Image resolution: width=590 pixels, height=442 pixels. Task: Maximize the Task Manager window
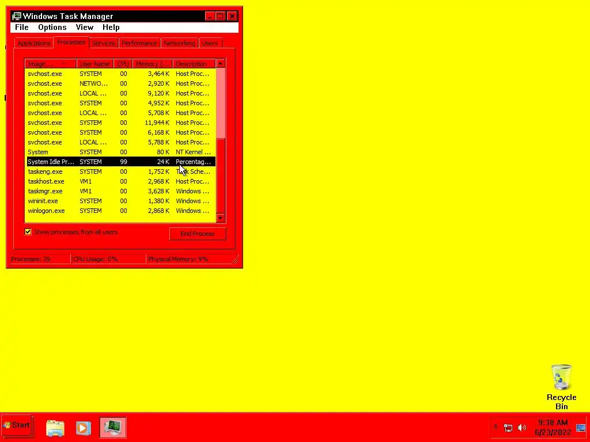221,16
